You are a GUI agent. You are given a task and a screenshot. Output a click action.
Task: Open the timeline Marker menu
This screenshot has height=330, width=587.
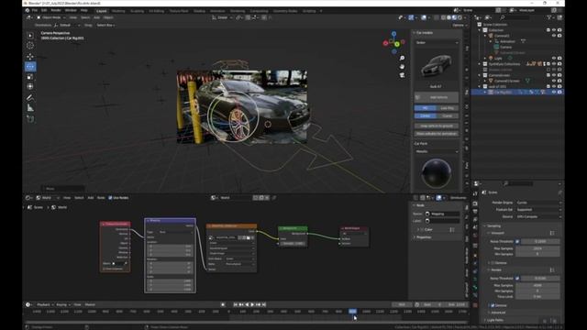pos(90,304)
